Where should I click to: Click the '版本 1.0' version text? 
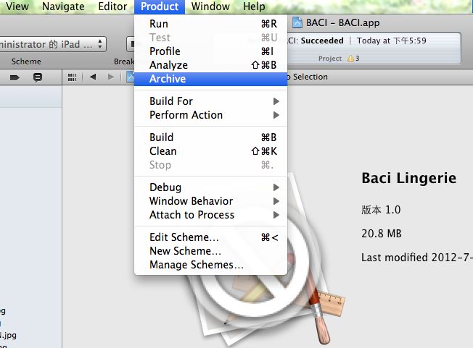381,209
